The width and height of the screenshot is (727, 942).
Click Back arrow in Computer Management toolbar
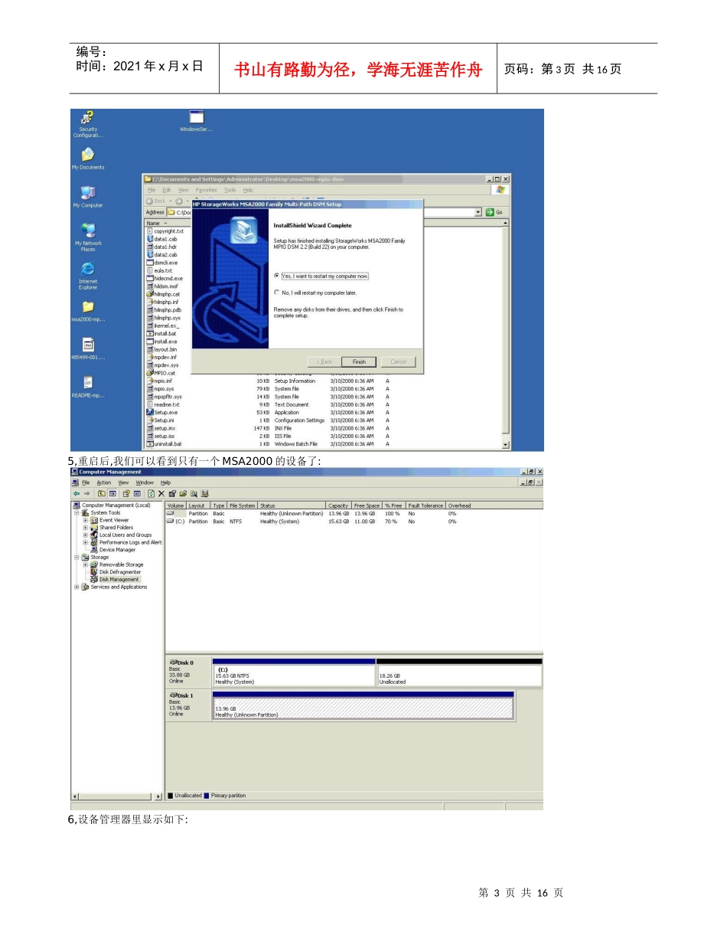76,494
